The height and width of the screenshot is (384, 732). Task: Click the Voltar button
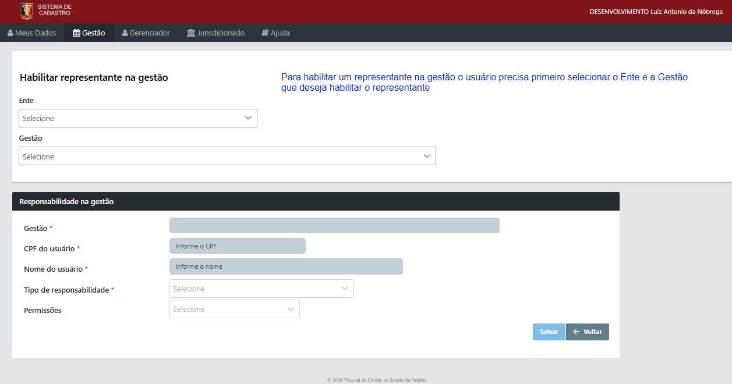[x=588, y=332]
